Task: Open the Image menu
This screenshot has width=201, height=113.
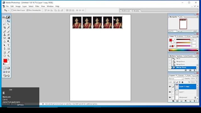Action: 18,6
